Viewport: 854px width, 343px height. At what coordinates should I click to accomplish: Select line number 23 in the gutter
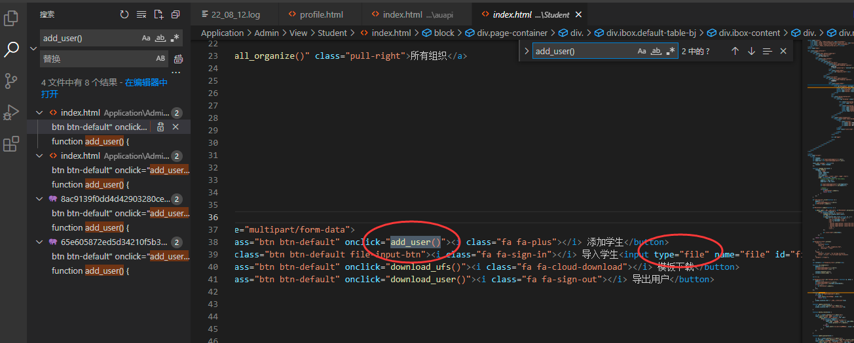coord(212,56)
